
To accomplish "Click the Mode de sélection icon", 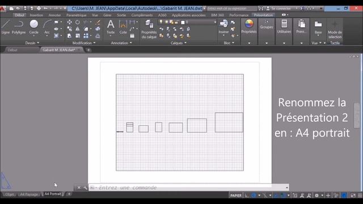I will 335,29.
